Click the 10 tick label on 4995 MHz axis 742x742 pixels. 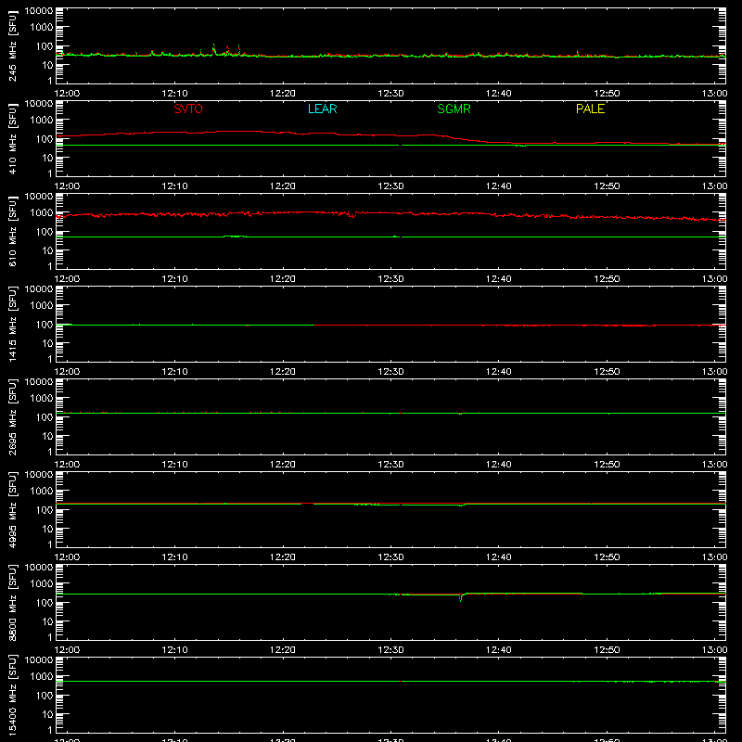point(47,529)
